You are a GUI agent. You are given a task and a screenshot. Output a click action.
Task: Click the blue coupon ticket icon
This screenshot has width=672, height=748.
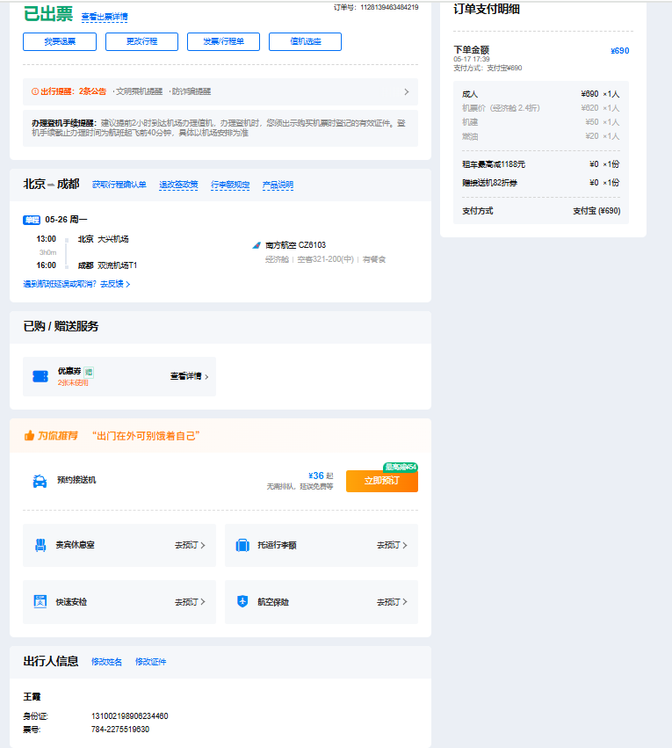pos(40,376)
